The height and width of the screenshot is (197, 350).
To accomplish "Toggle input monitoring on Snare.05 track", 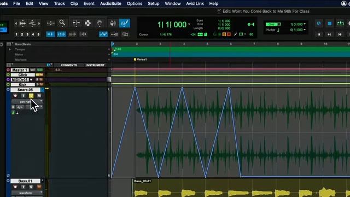I will tap(23, 96).
